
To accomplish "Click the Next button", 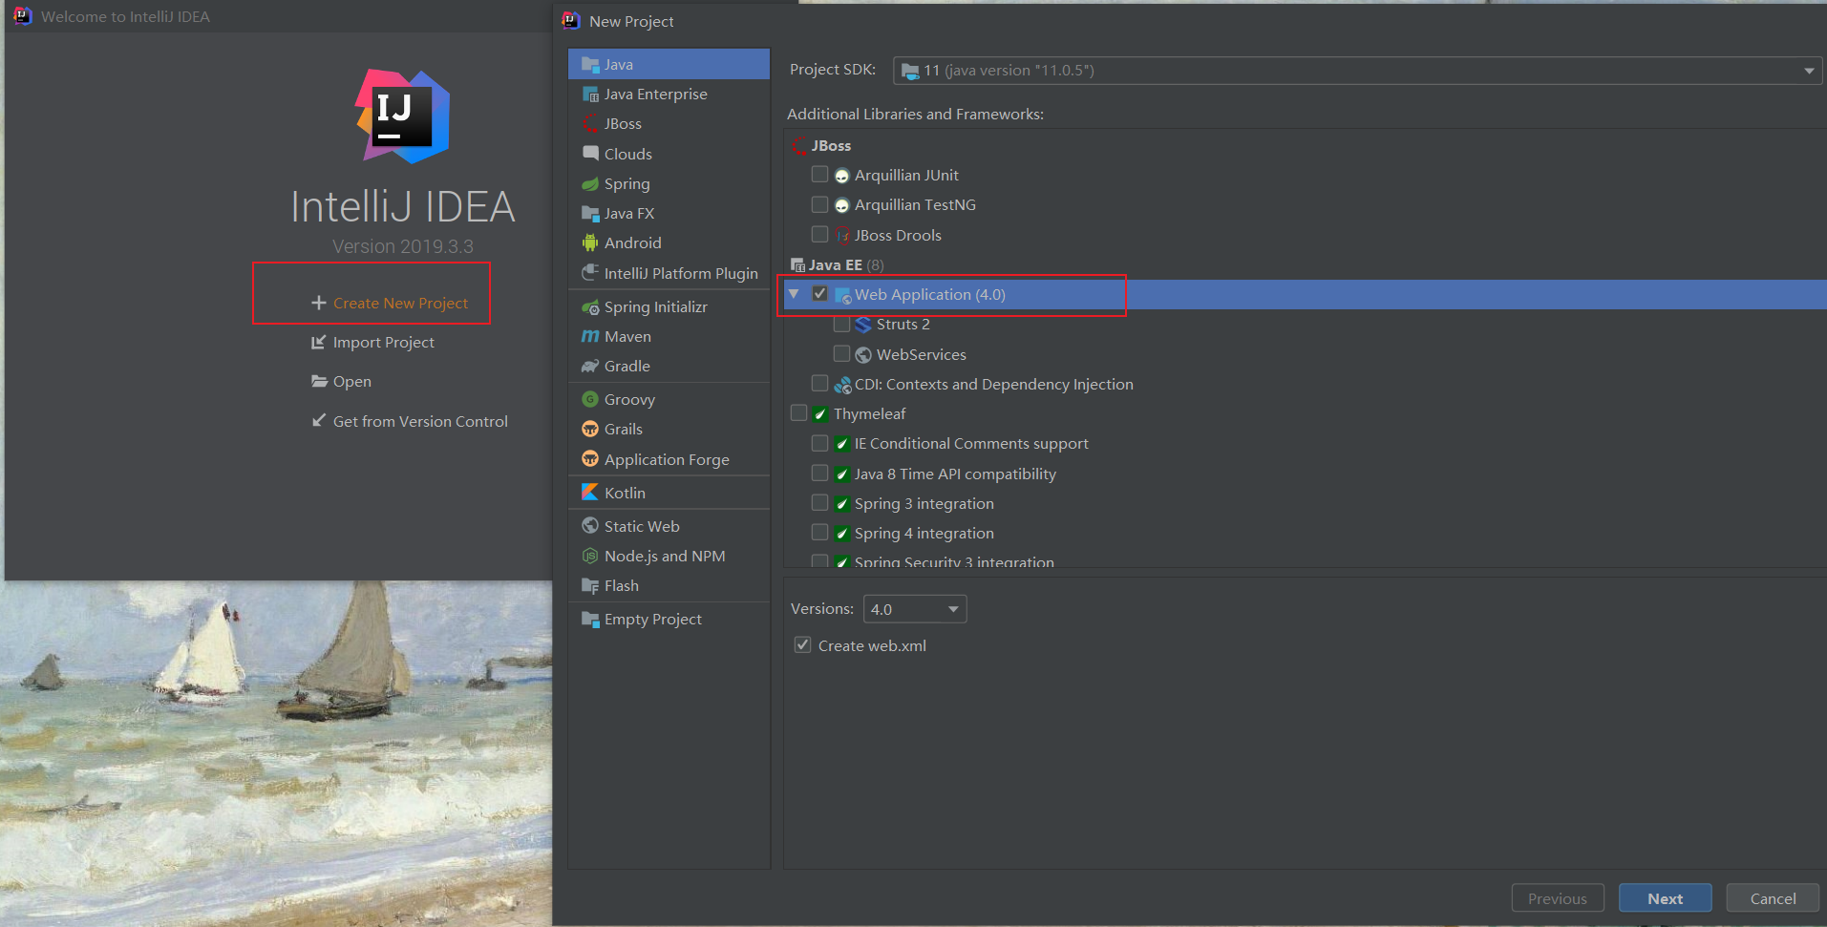I will pos(1665,898).
